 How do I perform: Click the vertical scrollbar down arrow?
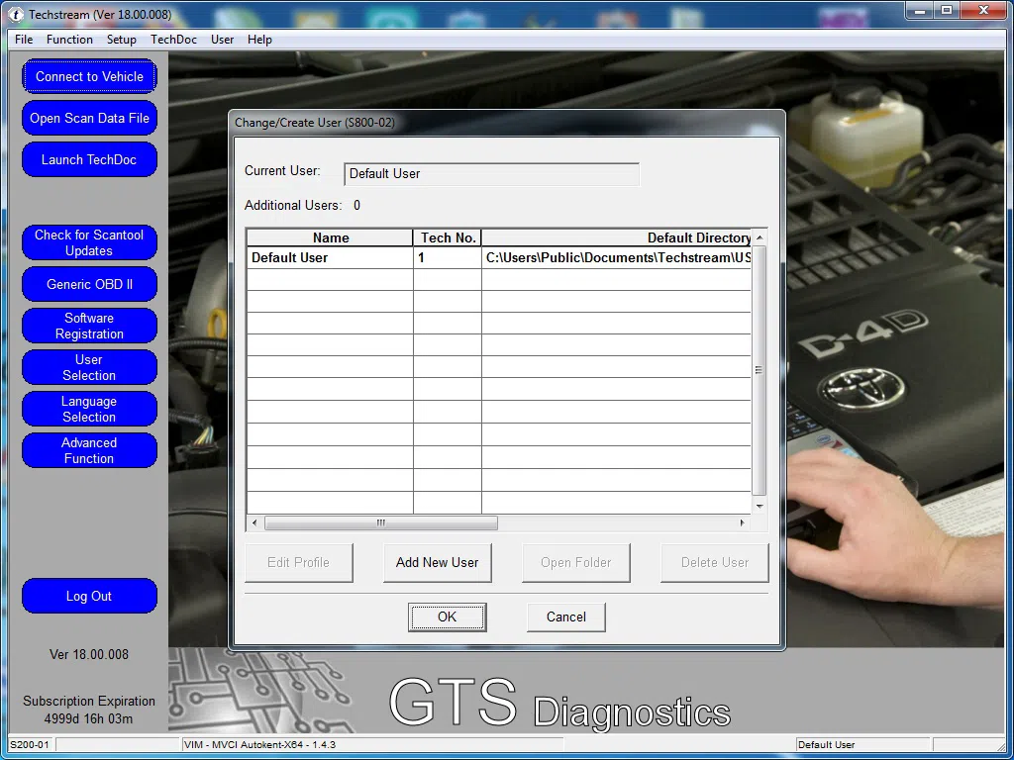[760, 507]
